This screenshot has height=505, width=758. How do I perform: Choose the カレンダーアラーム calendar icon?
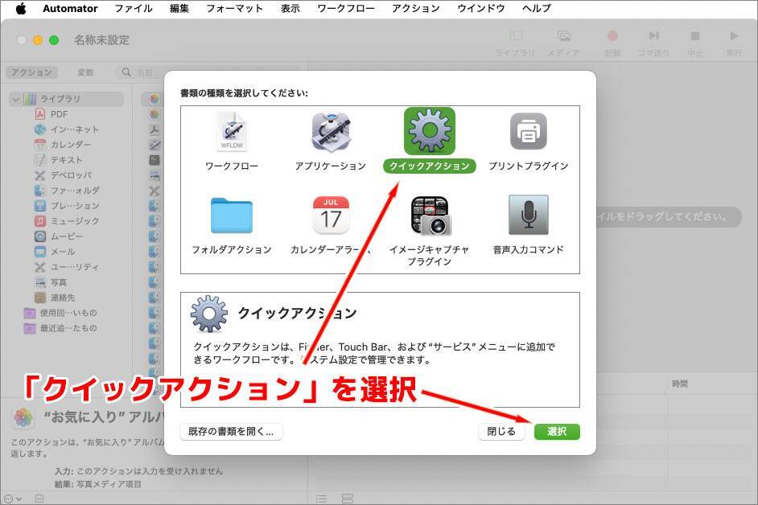[x=331, y=216]
